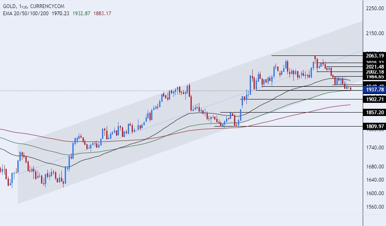Click the blue 1937.78 current price label

click(x=375, y=90)
